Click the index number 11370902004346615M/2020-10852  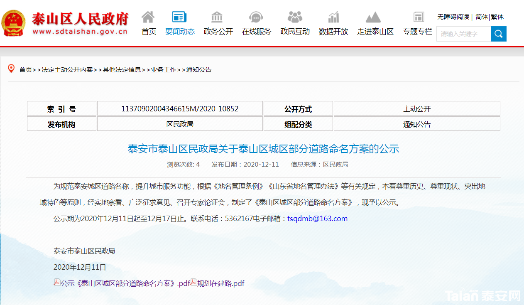[180, 109]
